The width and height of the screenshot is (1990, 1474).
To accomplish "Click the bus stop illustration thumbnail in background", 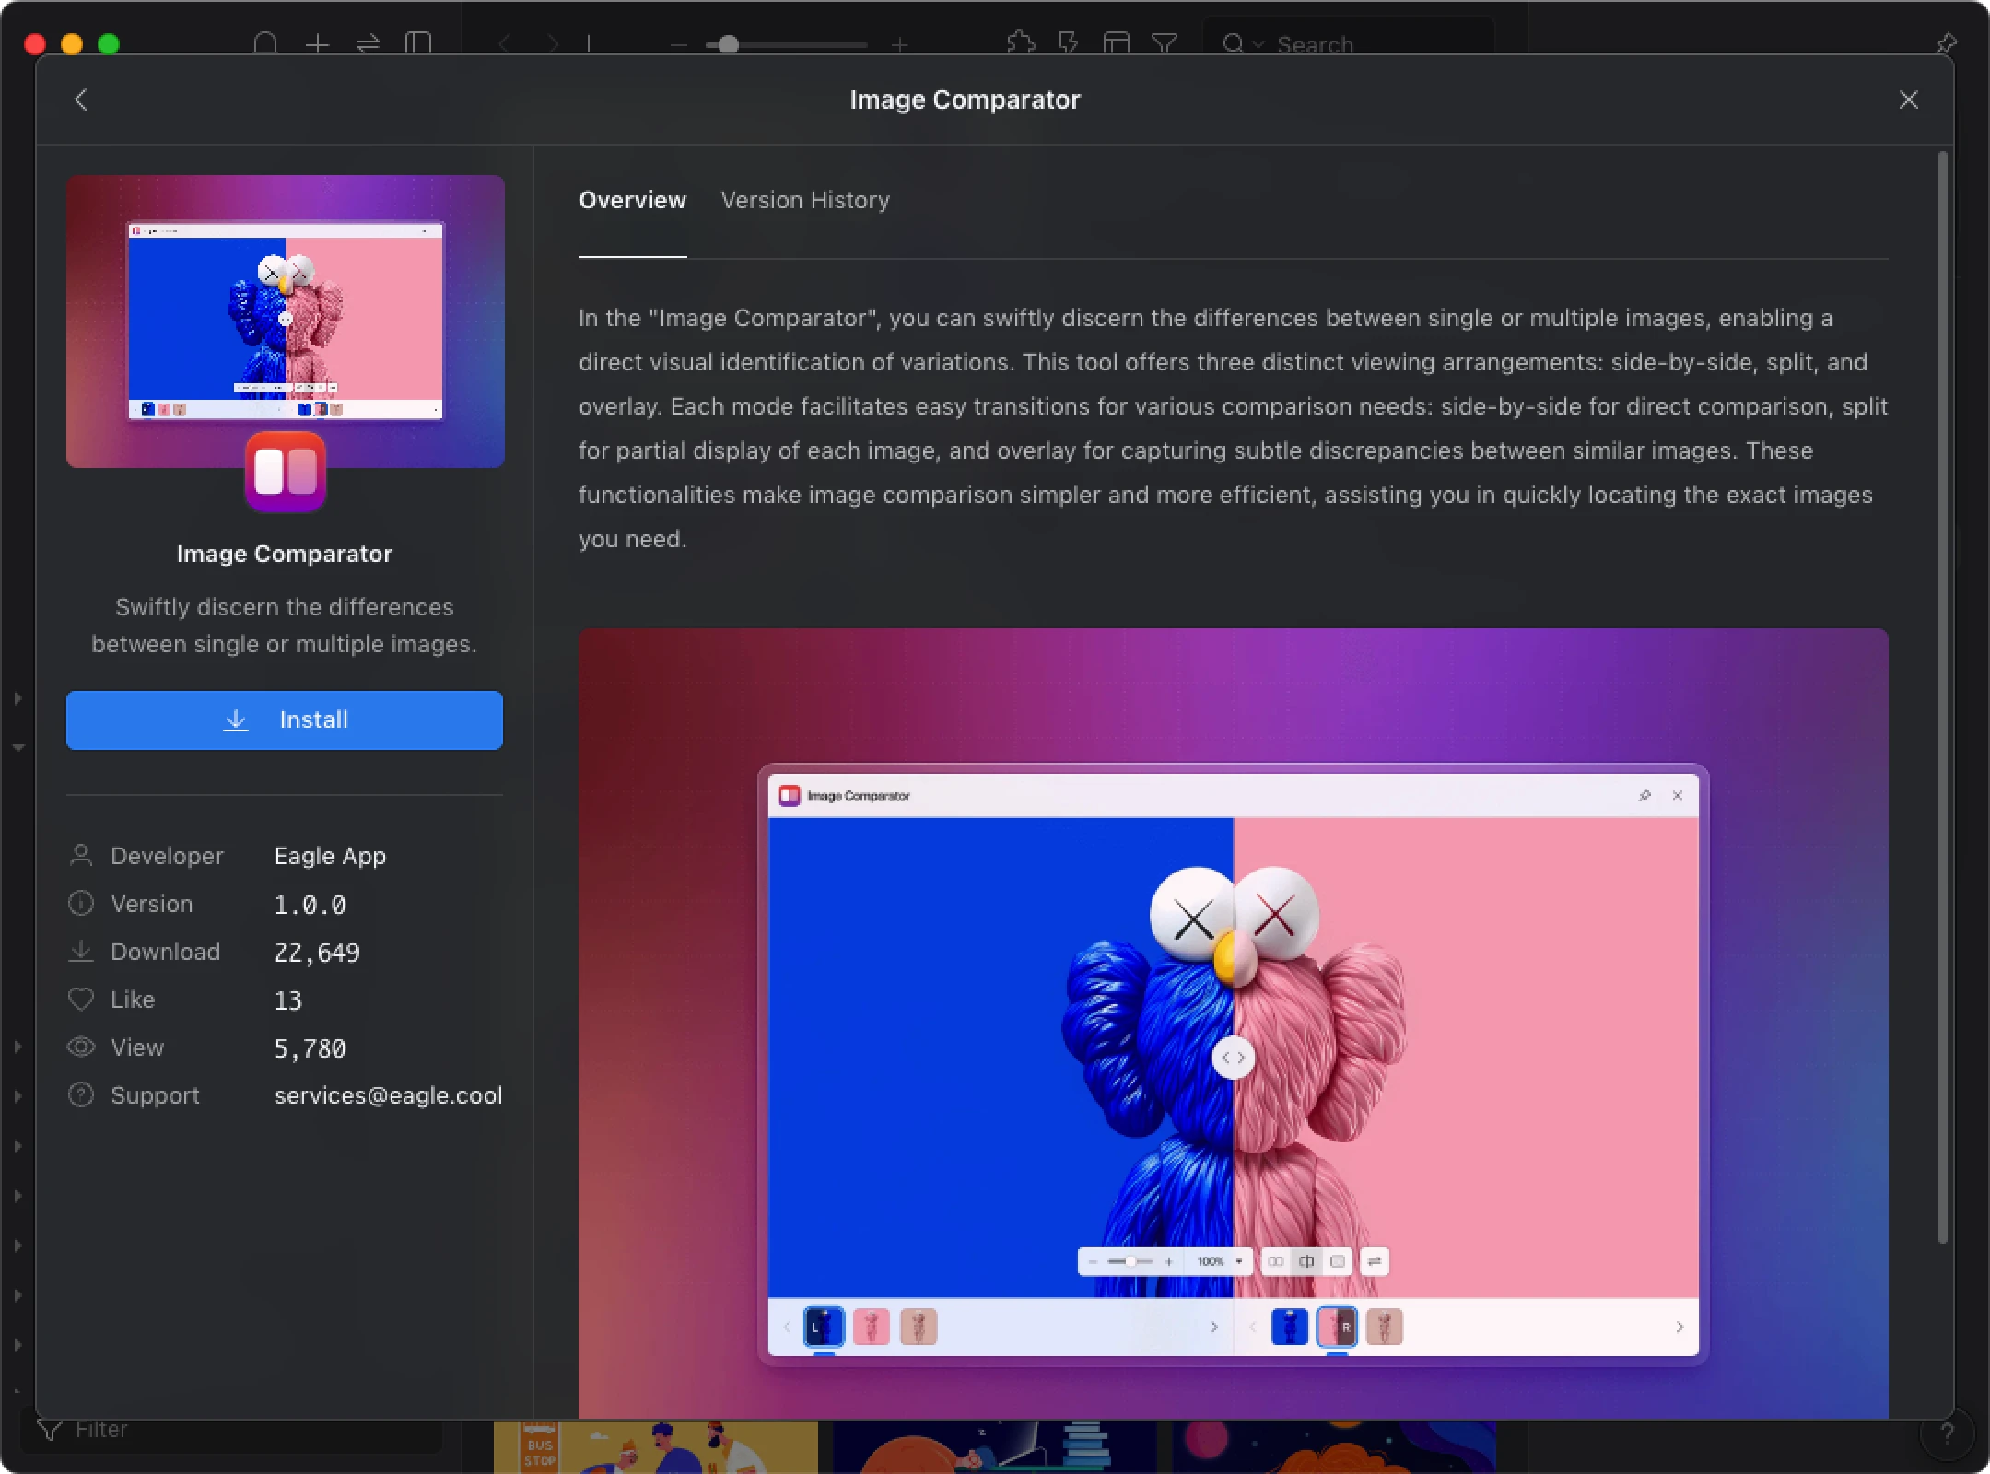I will tap(655, 1446).
